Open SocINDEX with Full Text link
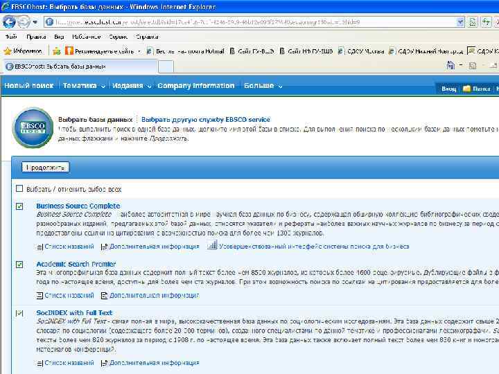This screenshot has height=374, width=499. tap(74, 312)
